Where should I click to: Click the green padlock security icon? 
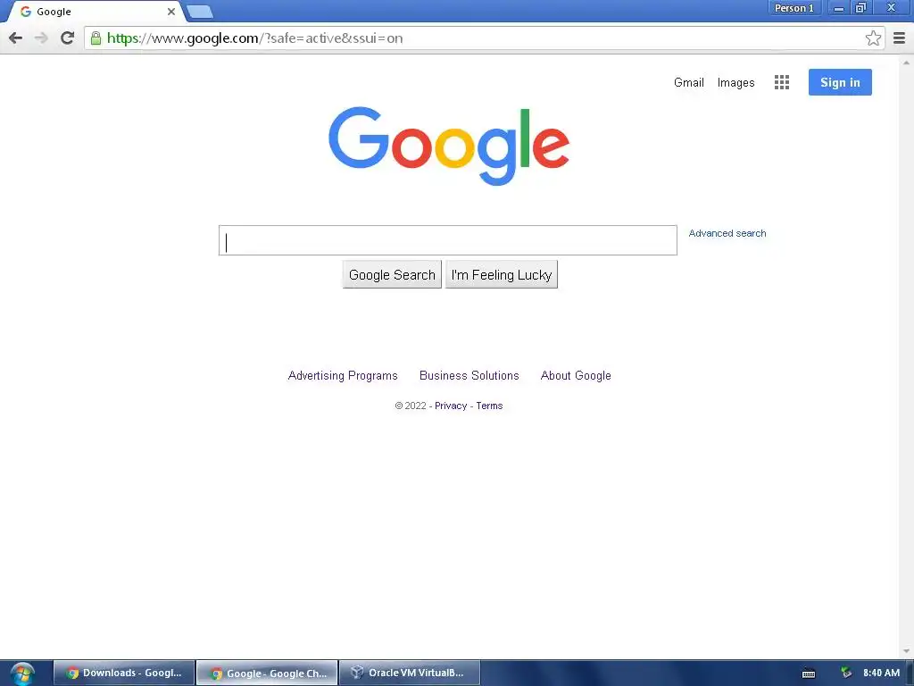(96, 38)
